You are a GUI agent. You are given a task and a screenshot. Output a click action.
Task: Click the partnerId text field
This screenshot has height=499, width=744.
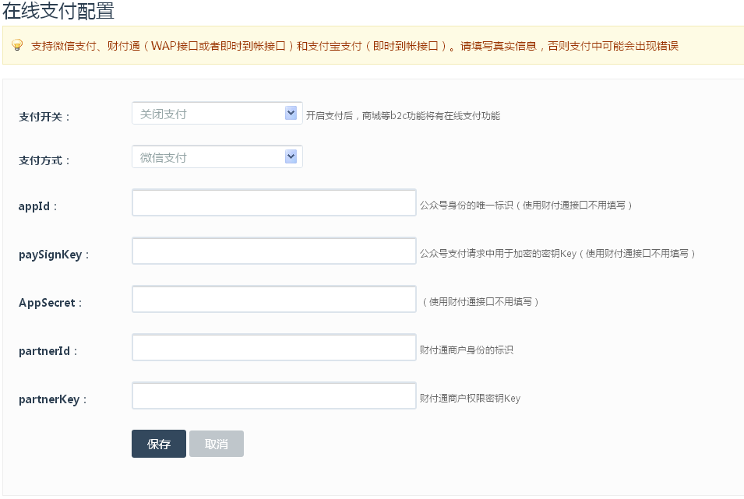274,348
